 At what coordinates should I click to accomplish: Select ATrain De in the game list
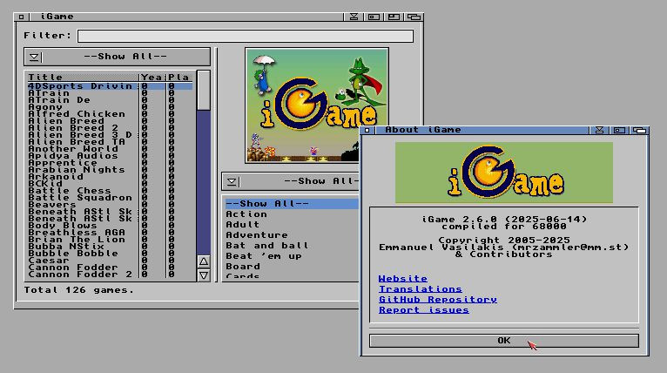110,100
